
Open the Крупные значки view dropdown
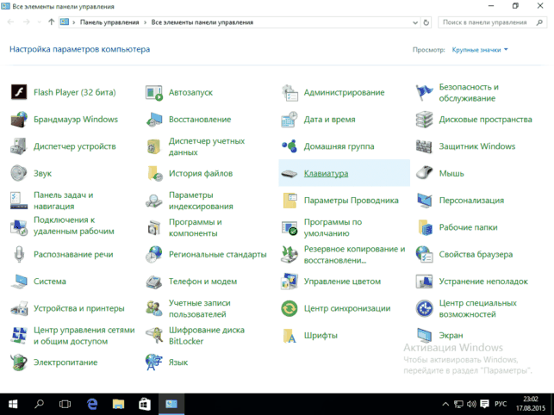480,50
